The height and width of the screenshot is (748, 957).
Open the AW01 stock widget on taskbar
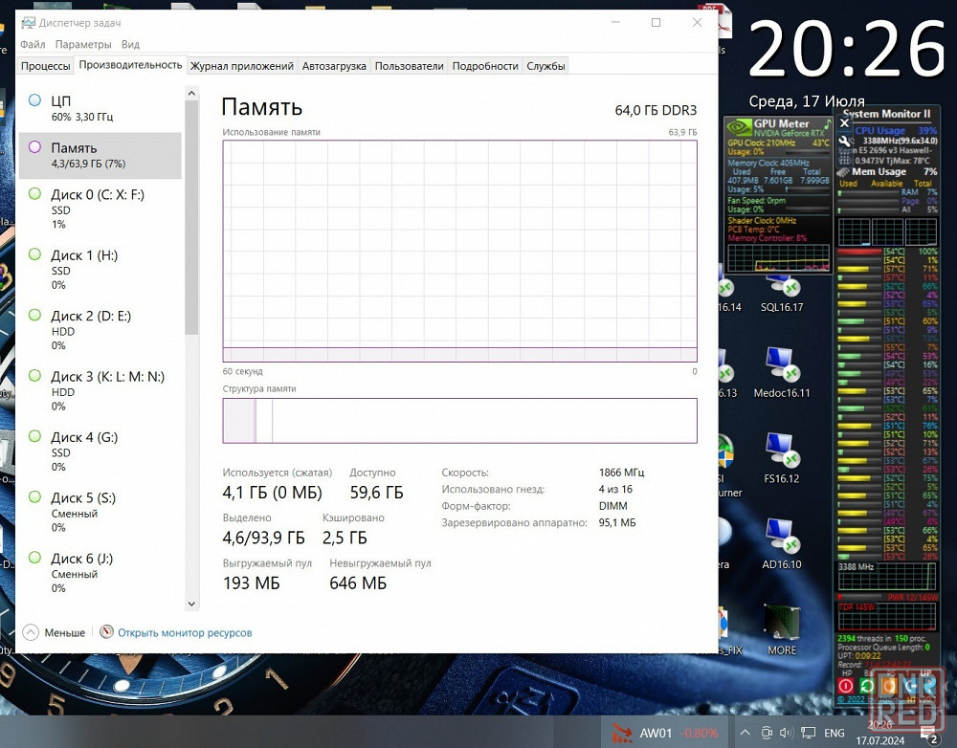tap(665, 733)
